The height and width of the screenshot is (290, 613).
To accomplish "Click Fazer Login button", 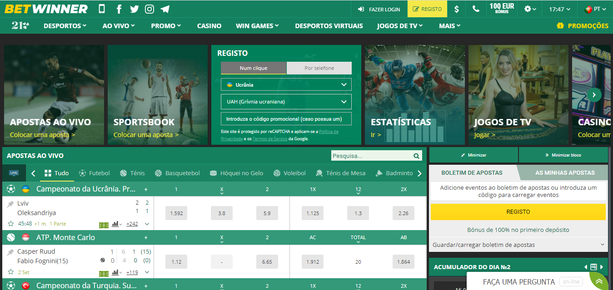I will click(x=379, y=9).
